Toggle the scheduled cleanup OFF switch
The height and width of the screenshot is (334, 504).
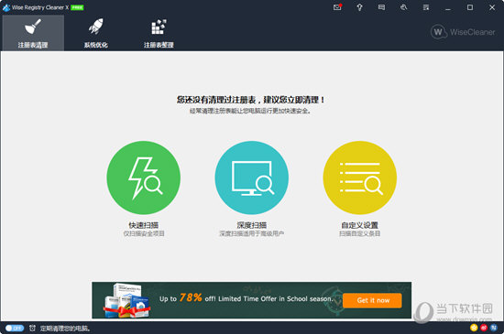point(15,329)
